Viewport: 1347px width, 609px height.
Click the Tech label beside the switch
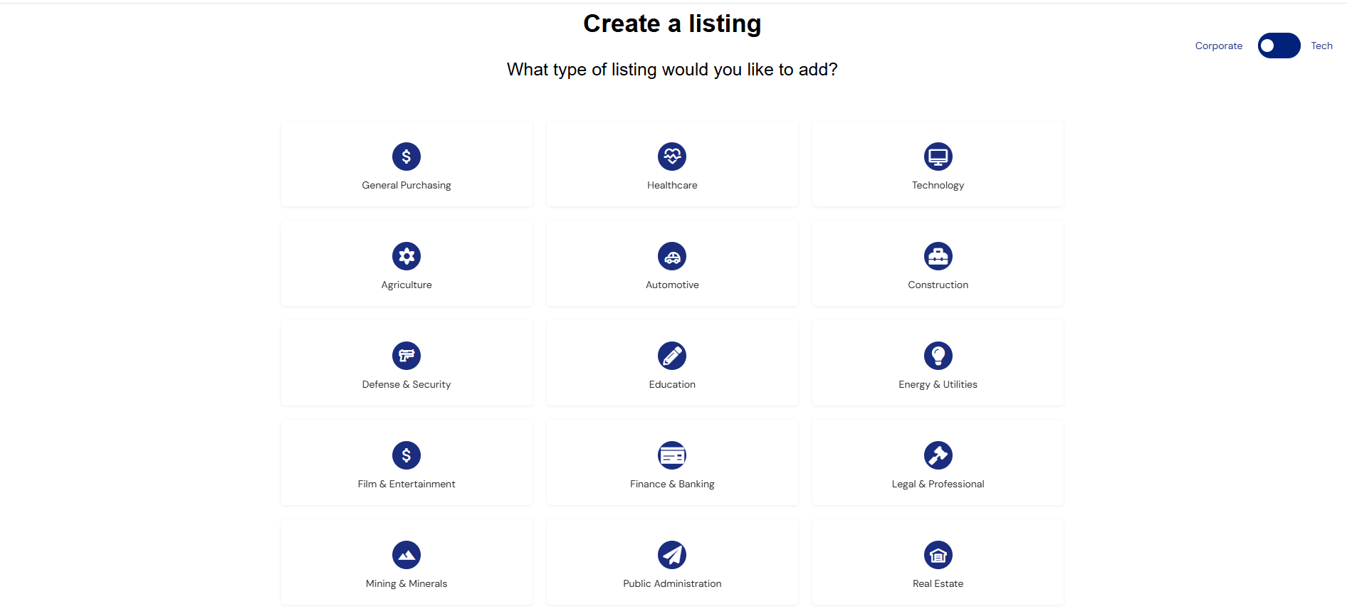(x=1321, y=46)
